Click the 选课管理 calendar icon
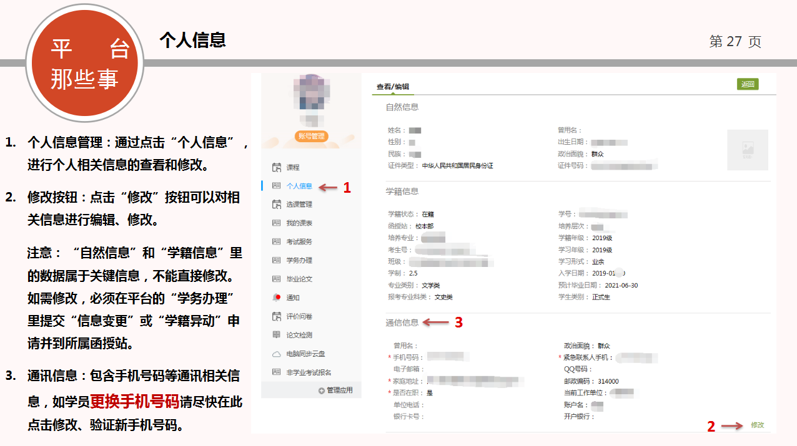Image resolution: width=797 pixels, height=446 pixels. 277,205
